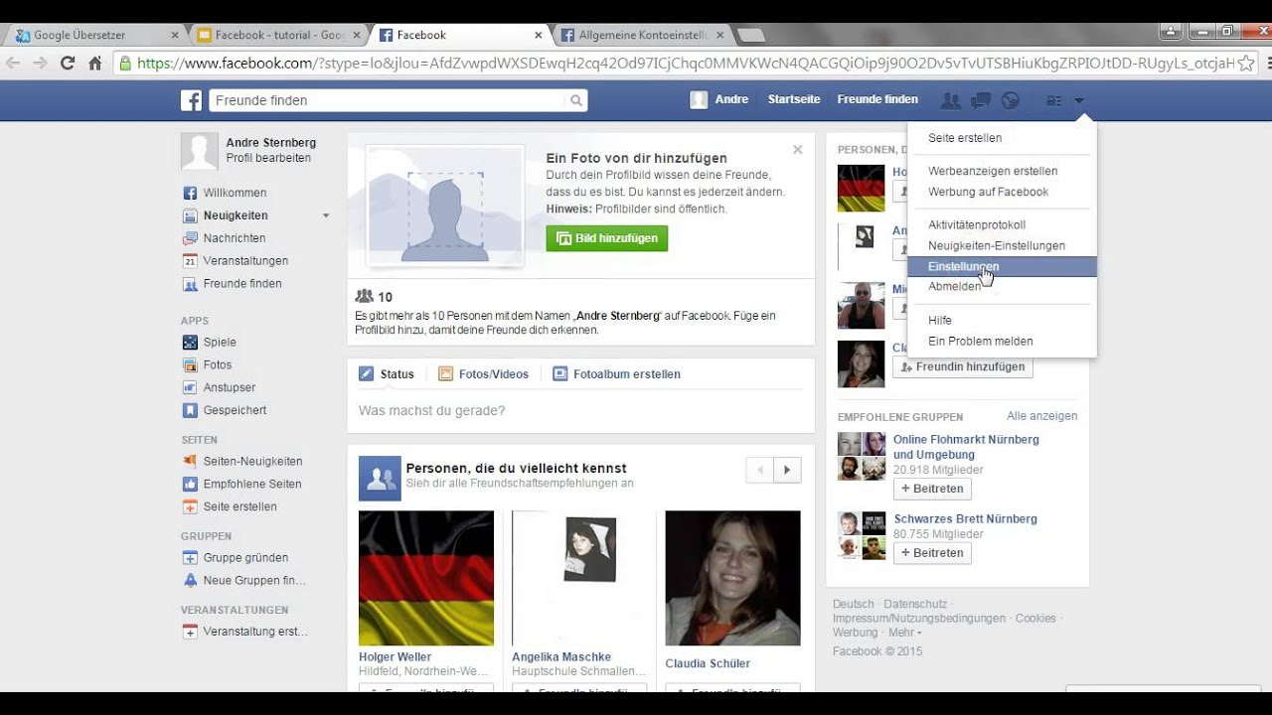
Task: Open Anstupser under Apps
Action: [229, 388]
